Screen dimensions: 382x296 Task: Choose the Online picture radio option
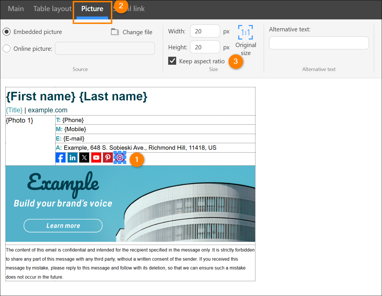coord(7,48)
